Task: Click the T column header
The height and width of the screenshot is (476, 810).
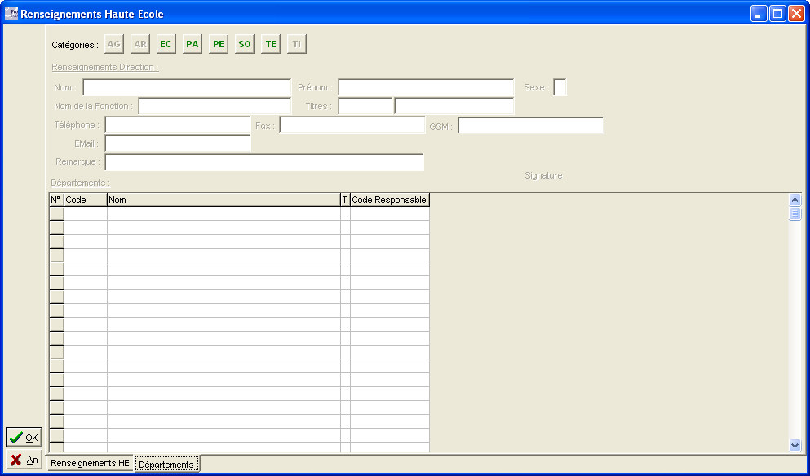Action: pyautogui.click(x=345, y=200)
